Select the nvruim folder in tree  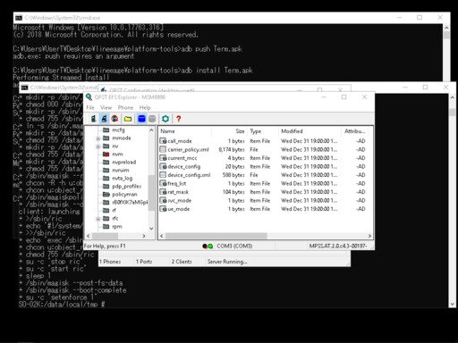coord(121,171)
